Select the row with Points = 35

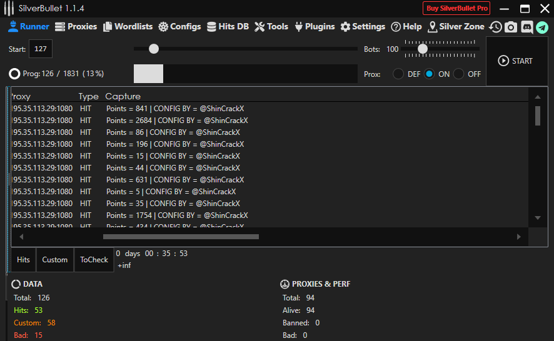coord(269,204)
